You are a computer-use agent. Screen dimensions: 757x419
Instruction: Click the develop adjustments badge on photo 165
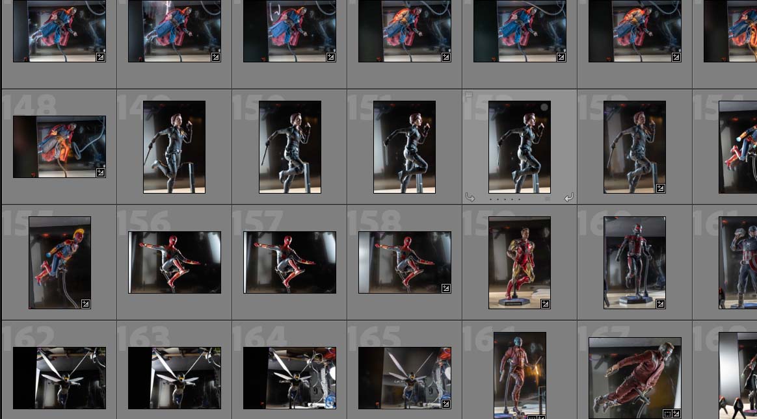pyautogui.click(x=445, y=404)
